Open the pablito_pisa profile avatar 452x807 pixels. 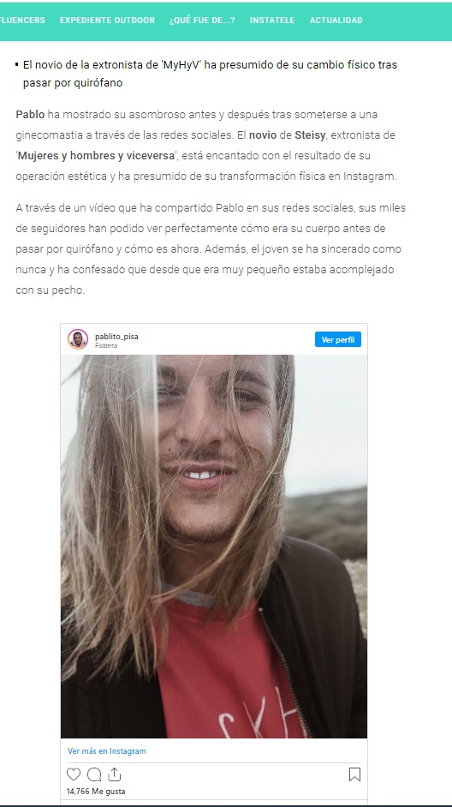click(78, 340)
